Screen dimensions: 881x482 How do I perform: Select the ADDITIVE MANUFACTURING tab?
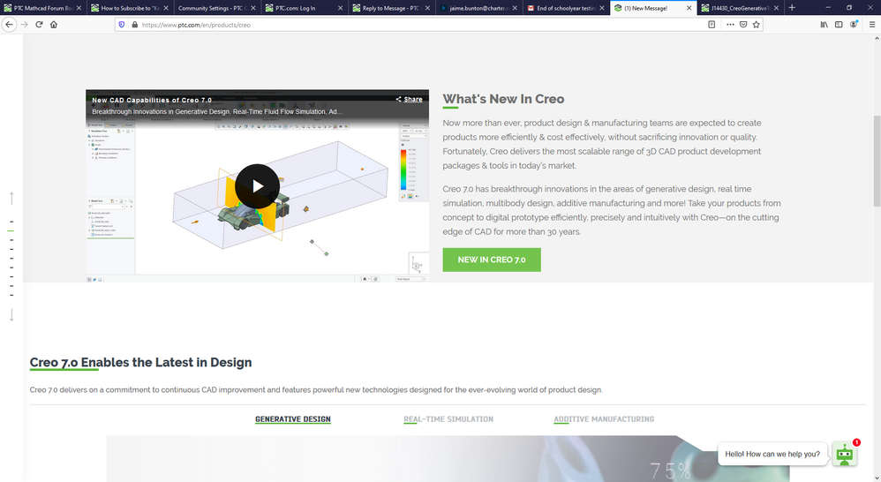[x=604, y=419]
